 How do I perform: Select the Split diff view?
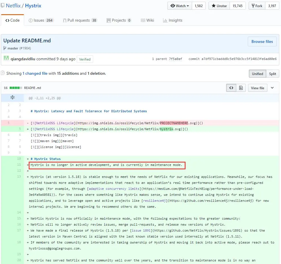coord(272,74)
